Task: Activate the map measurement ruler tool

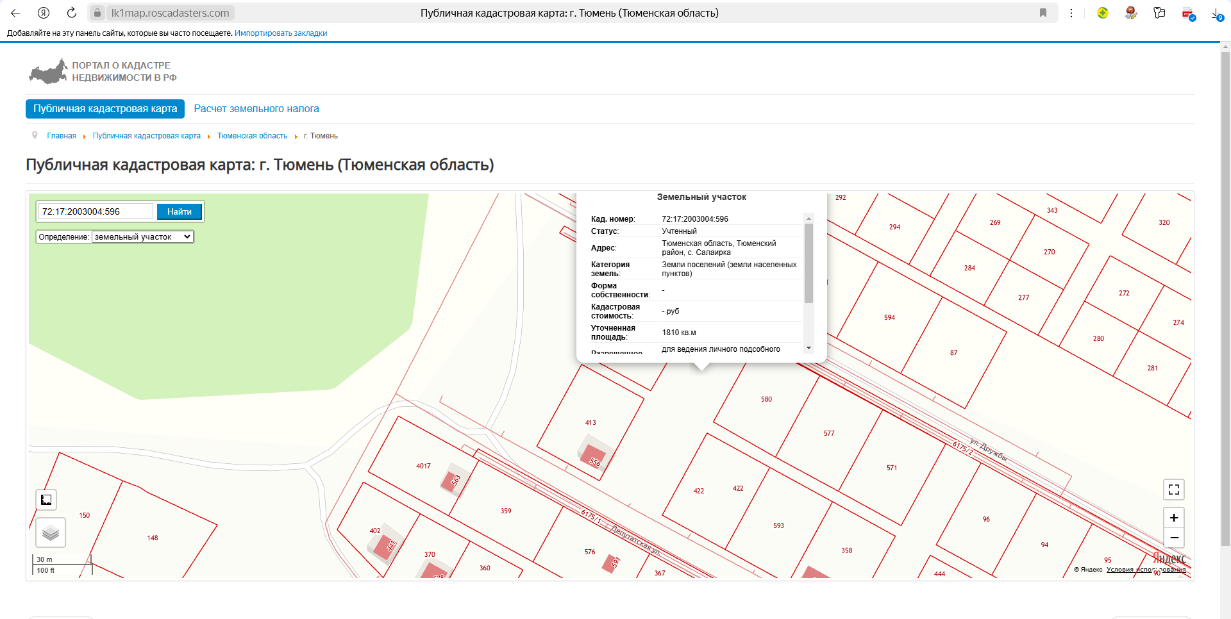Action: [46, 500]
